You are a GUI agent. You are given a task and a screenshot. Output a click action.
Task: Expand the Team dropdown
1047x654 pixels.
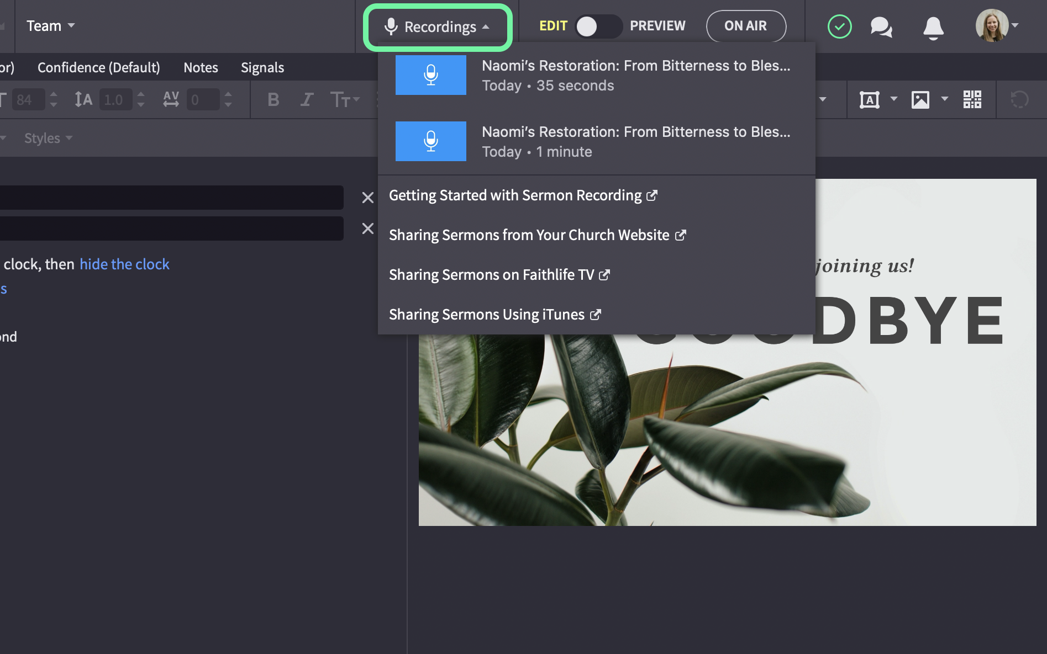pyautogui.click(x=50, y=26)
